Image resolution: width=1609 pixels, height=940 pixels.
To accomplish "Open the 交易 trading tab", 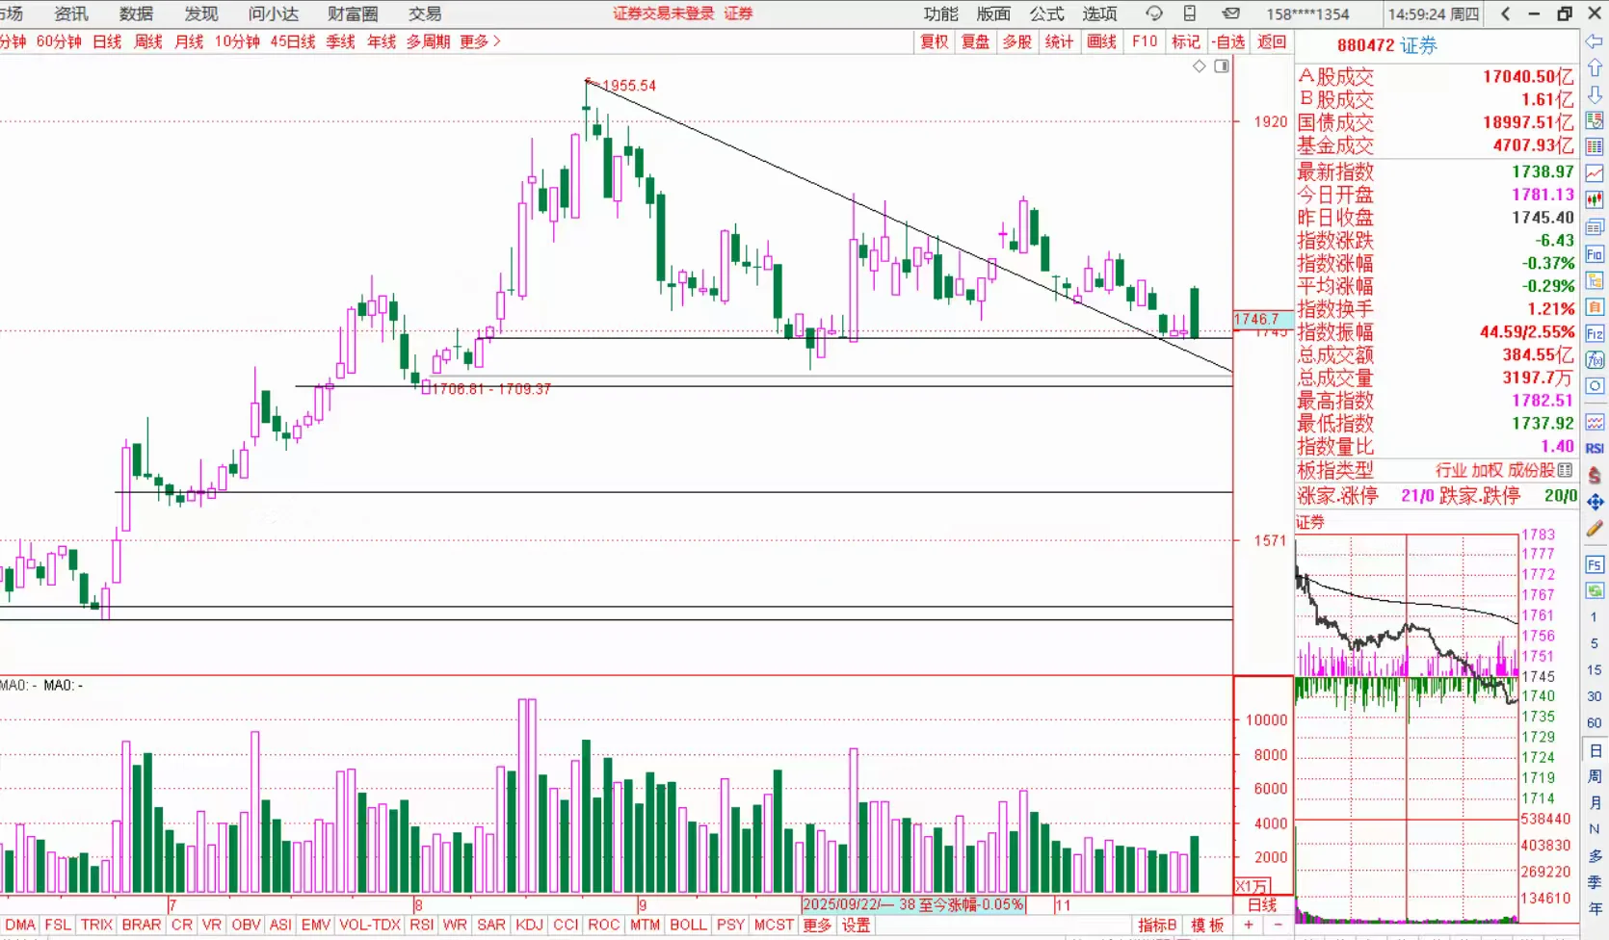I will (x=425, y=13).
